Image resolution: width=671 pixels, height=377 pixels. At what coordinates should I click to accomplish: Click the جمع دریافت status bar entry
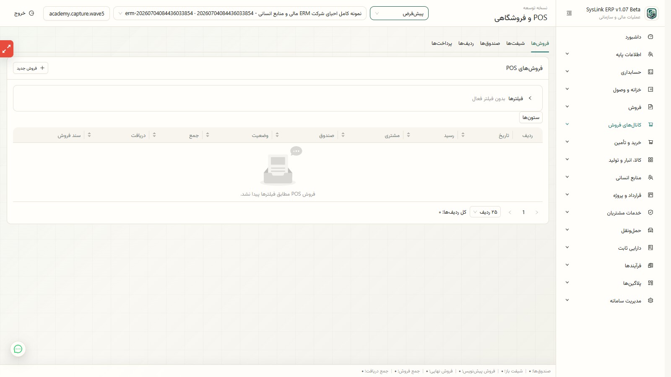(x=375, y=371)
